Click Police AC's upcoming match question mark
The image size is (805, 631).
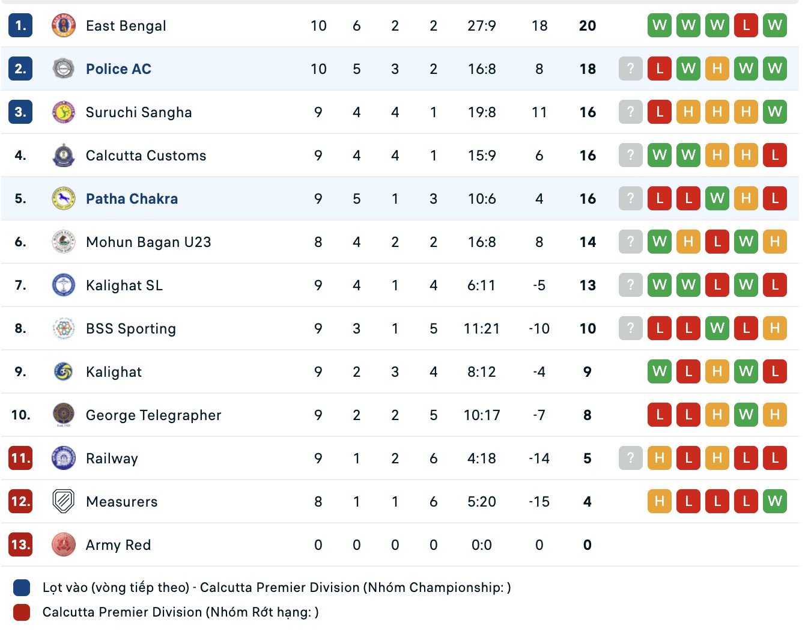[x=631, y=69]
